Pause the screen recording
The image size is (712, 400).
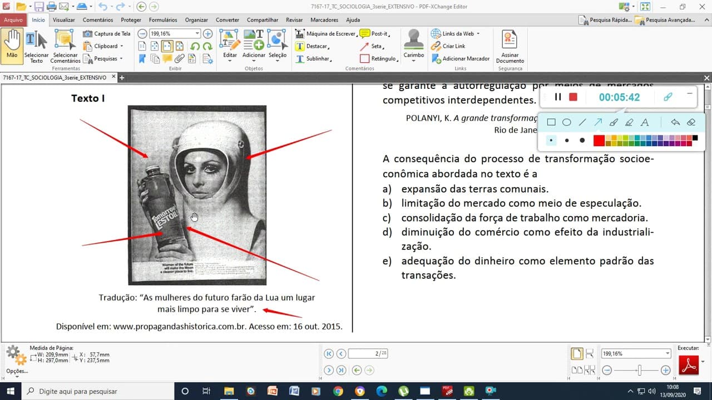click(x=558, y=97)
